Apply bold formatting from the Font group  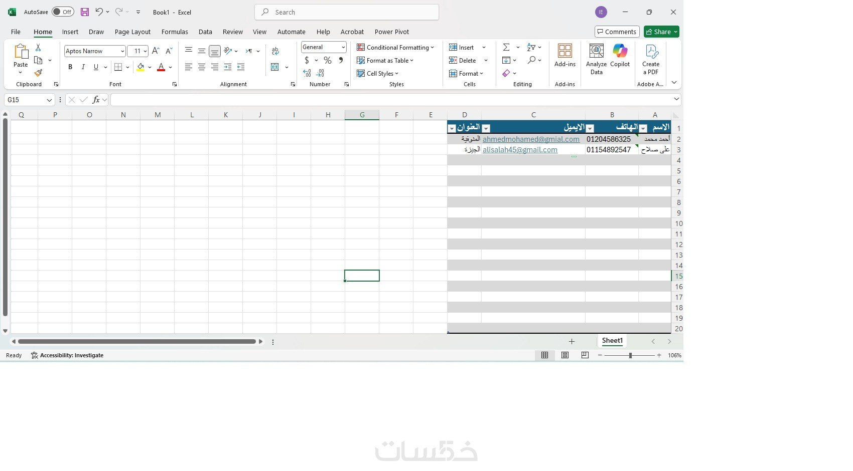click(70, 67)
